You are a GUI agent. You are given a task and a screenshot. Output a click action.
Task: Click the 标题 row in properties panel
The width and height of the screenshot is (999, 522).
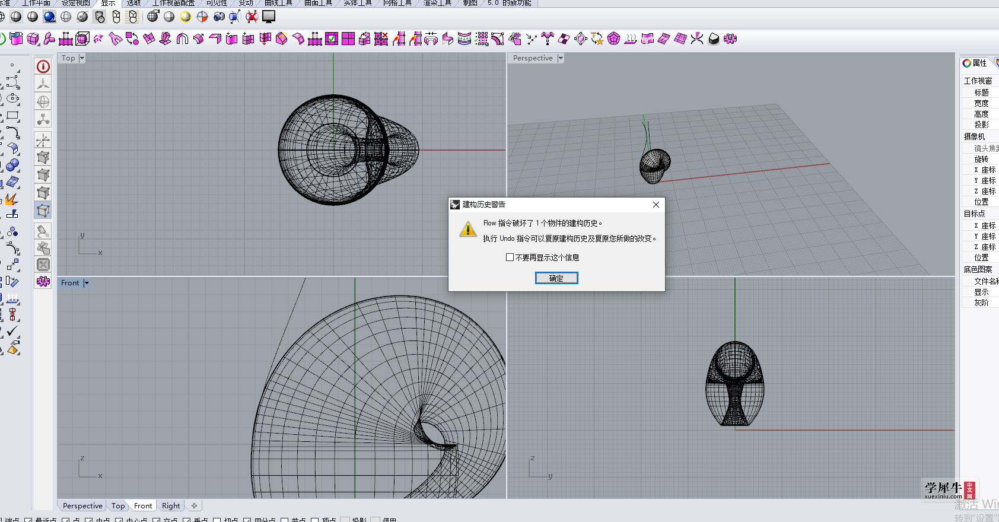coord(981,93)
